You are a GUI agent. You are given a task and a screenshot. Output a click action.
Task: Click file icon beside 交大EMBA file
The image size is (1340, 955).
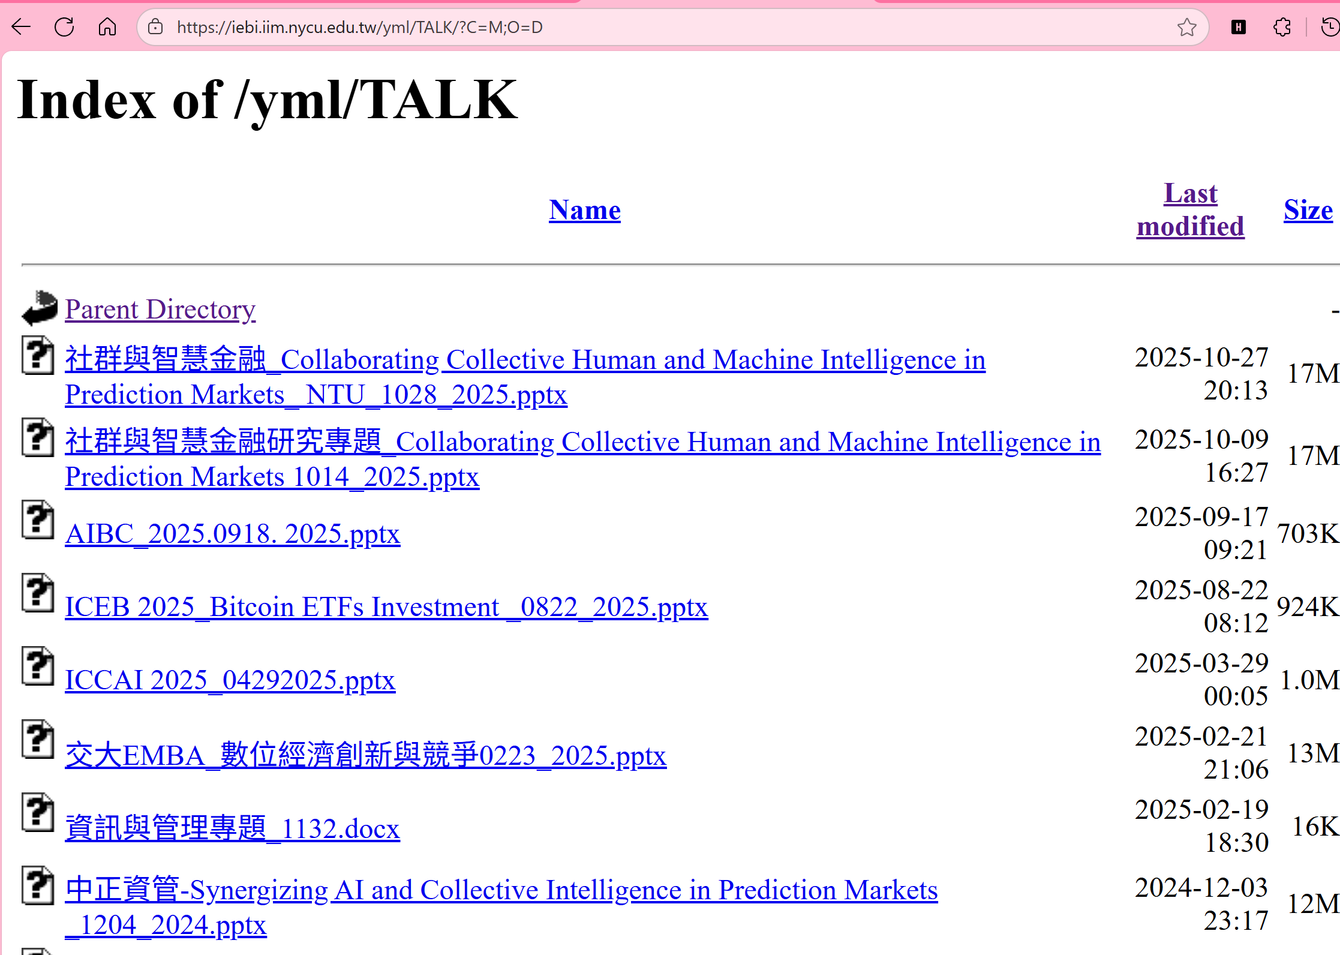tap(38, 739)
